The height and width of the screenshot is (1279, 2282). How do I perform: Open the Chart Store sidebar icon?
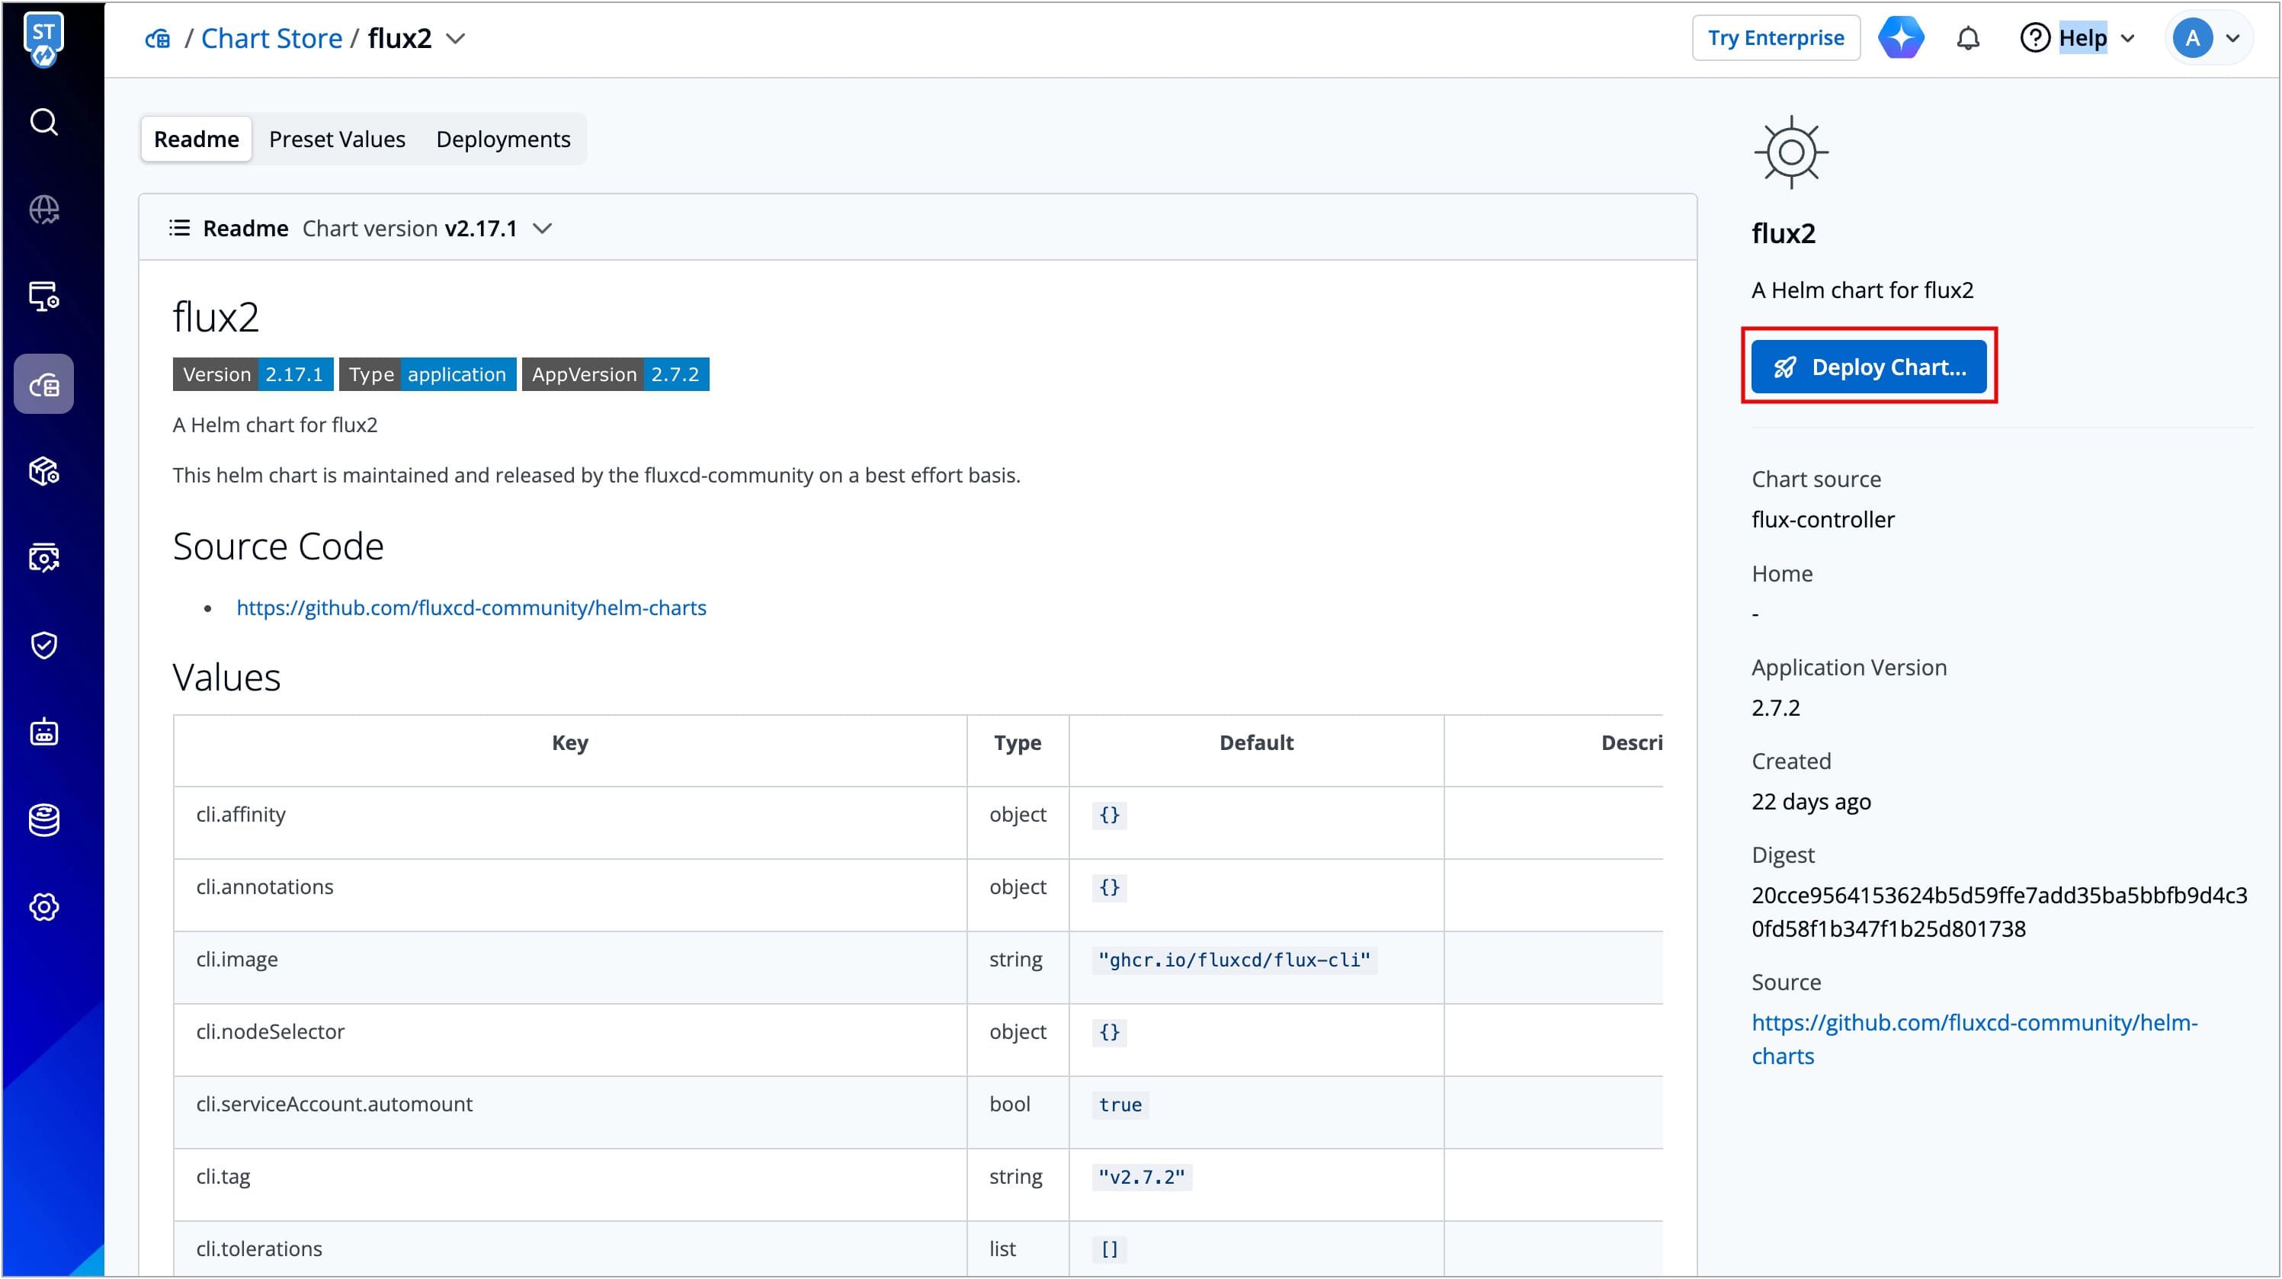pos(43,384)
